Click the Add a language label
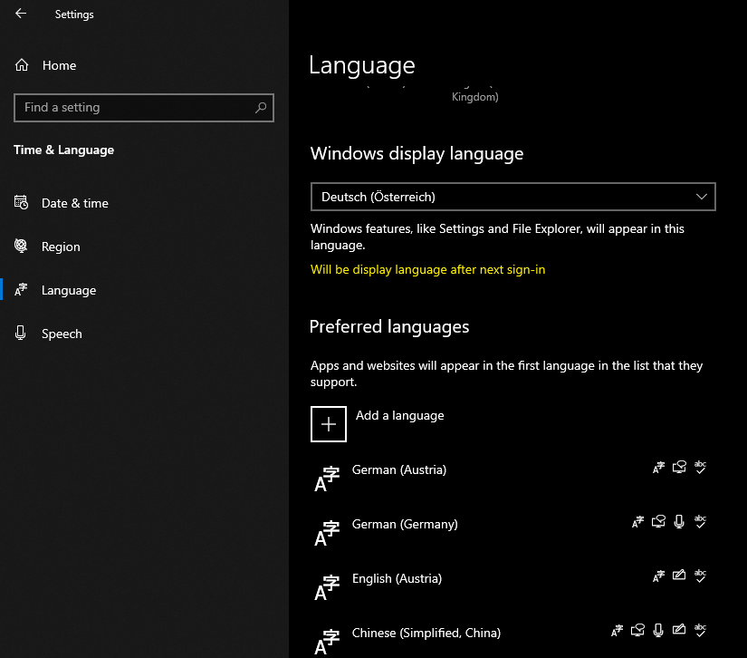The height and width of the screenshot is (658, 747). click(399, 415)
